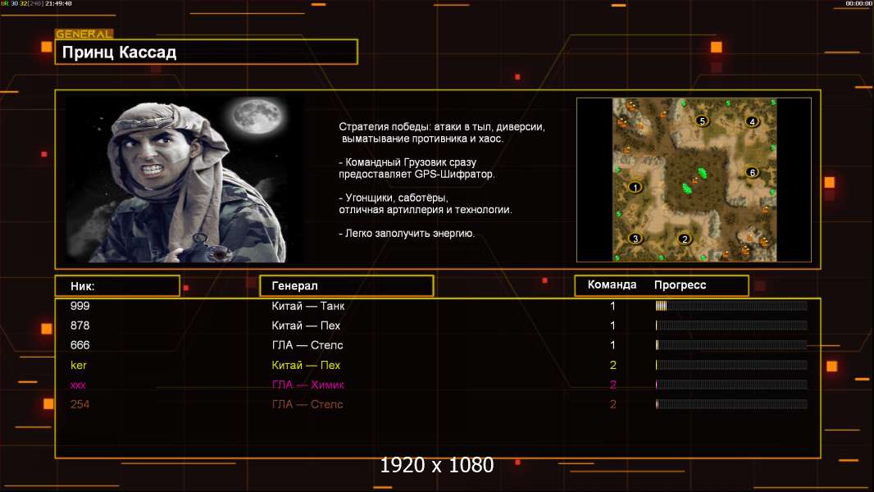Click start position 5 marker on the map
Viewport: 874px width, 492px height.
[703, 121]
